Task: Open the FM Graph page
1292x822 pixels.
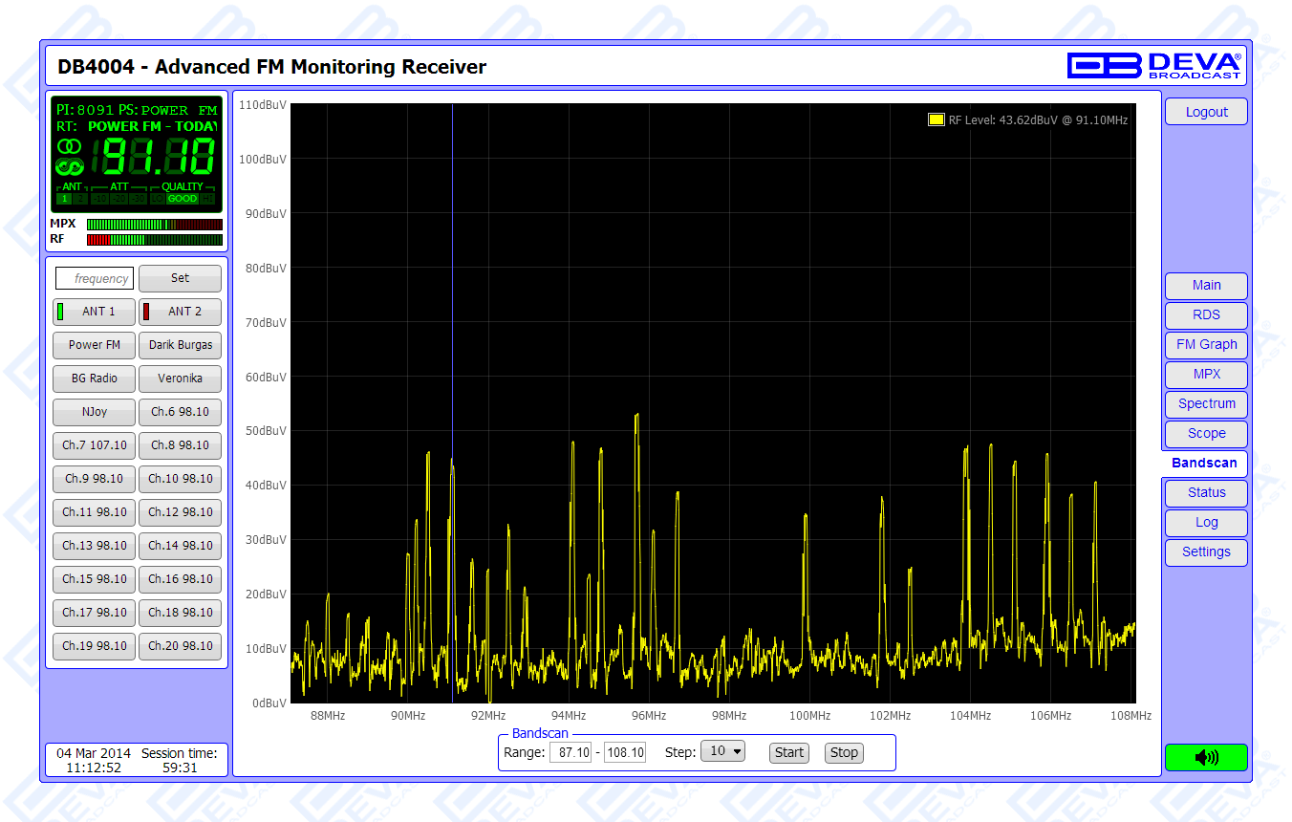Action: (x=1206, y=344)
